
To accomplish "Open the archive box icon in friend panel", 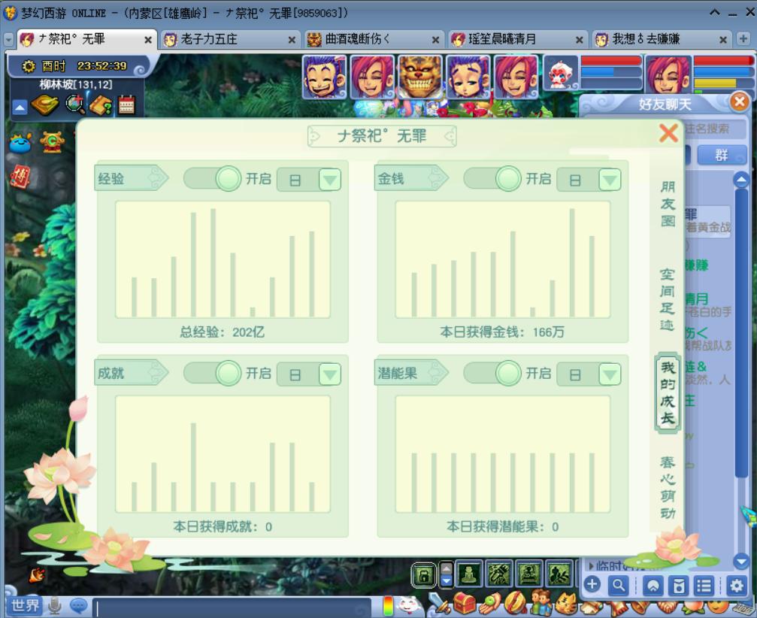I will coord(678,586).
